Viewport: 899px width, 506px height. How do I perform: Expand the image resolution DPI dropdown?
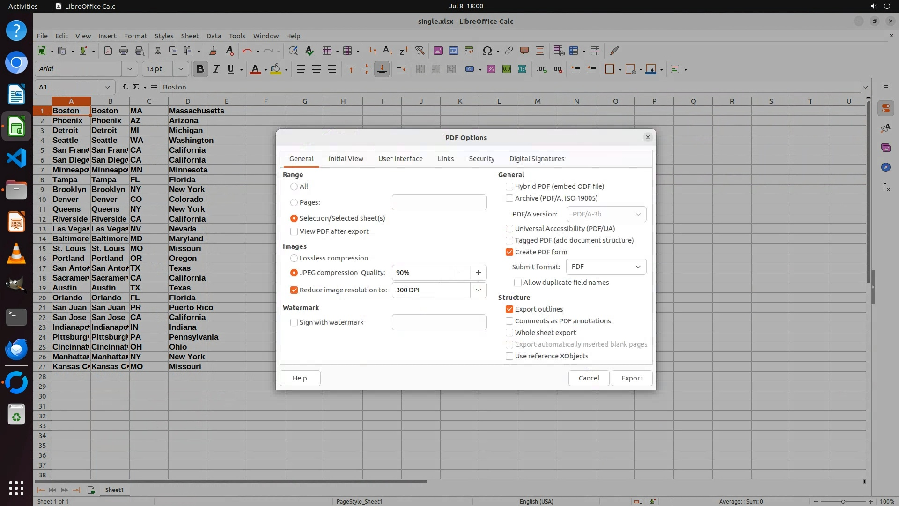[478, 290]
